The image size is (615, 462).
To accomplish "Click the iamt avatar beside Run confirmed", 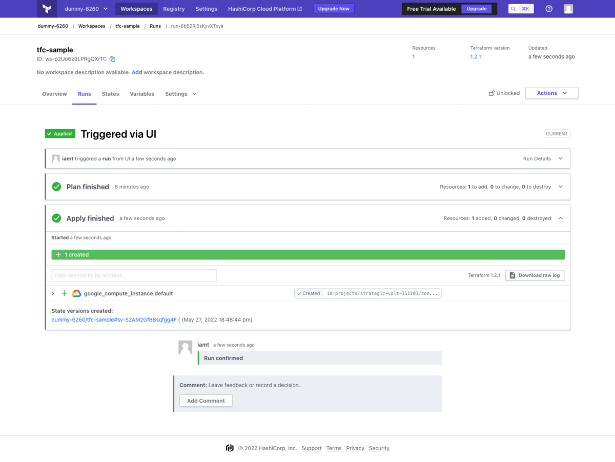I will tap(186, 347).
